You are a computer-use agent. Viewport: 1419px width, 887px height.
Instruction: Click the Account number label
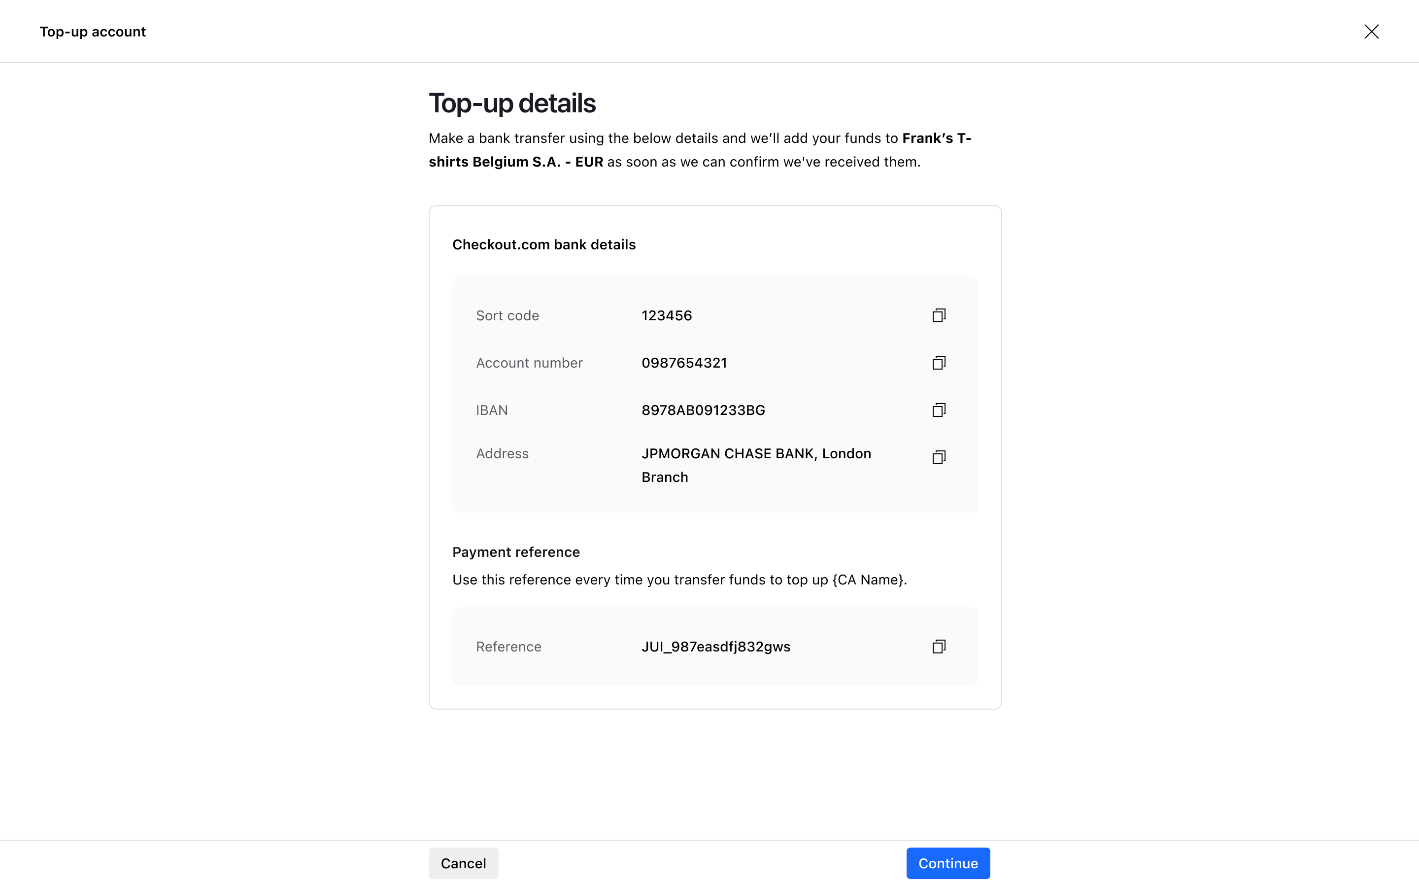tap(530, 363)
